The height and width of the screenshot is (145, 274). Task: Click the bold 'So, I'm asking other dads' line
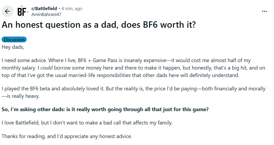coord(105,109)
